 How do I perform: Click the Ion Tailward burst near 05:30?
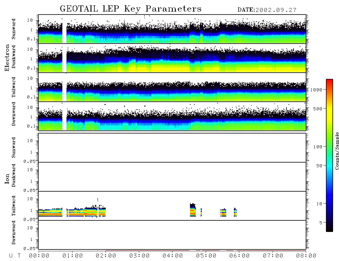(223, 213)
